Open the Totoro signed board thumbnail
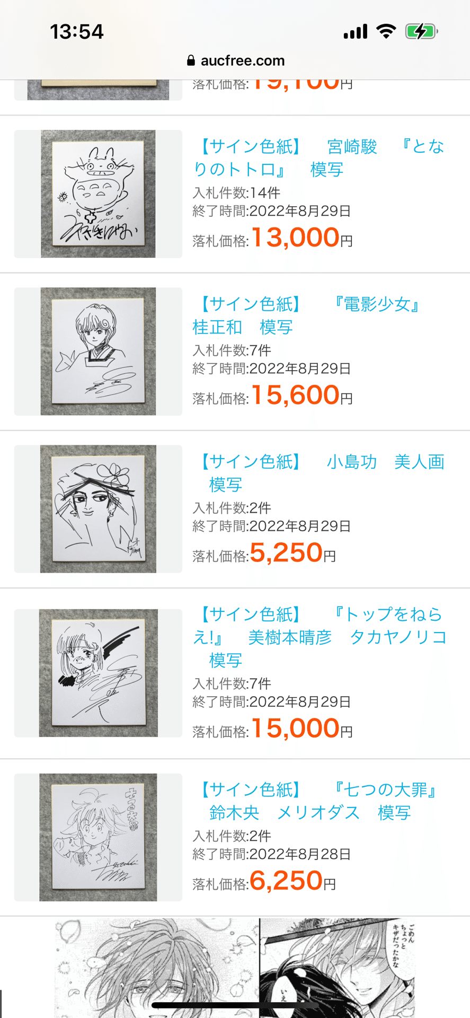The width and height of the screenshot is (470, 1018). pos(98,194)
